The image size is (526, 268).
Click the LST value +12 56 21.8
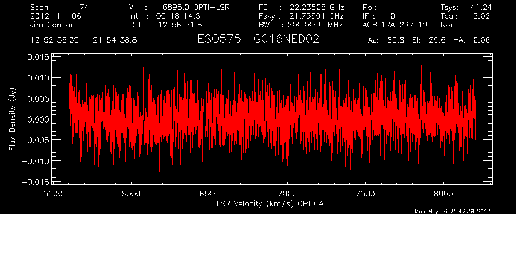[177, 25]
